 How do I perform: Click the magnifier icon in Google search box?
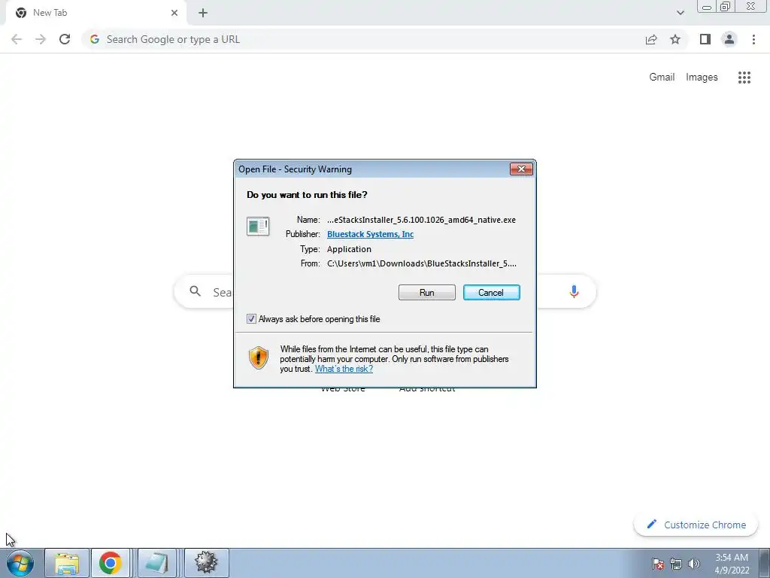196,291
